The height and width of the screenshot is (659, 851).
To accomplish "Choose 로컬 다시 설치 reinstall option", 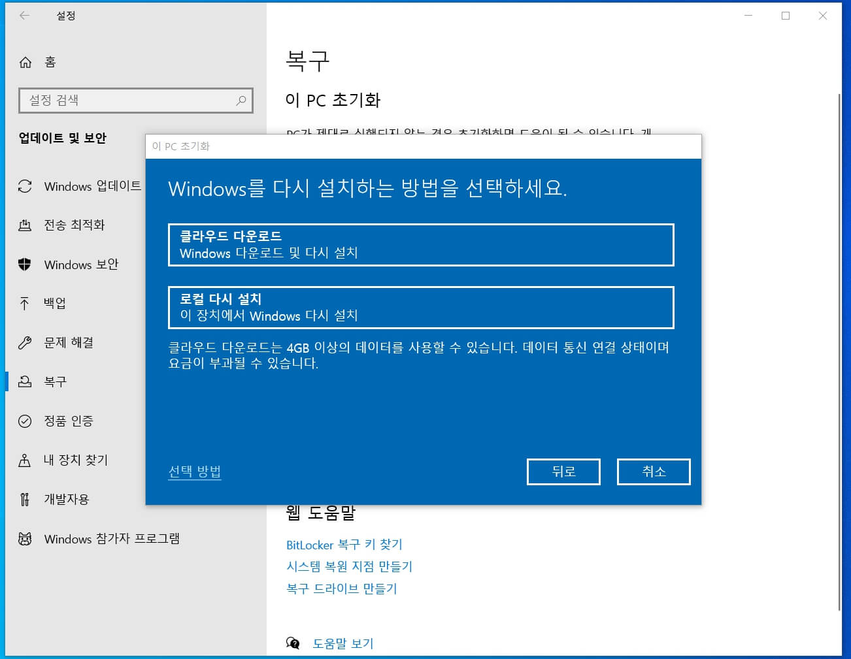I will [422, 307].
